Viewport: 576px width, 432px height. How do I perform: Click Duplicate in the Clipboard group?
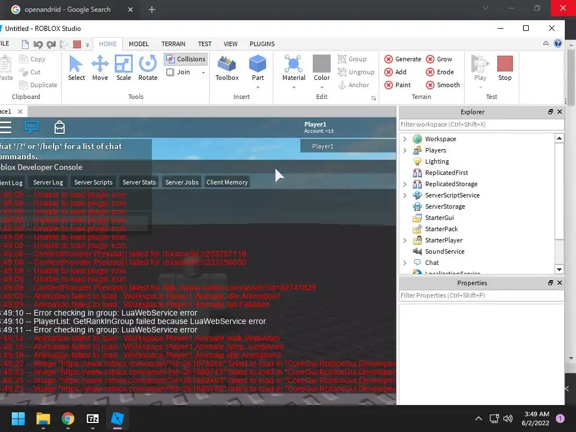point(39,85)
